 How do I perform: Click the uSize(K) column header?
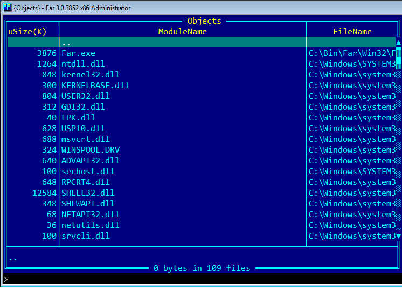click(x=27, y=32)
